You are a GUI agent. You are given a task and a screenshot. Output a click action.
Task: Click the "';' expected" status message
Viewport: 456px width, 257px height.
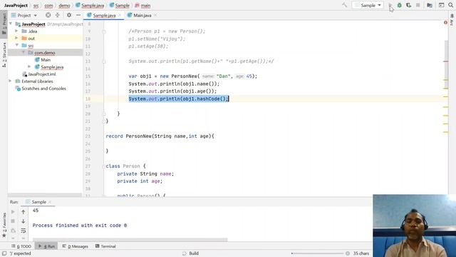(x=20, y=253)
